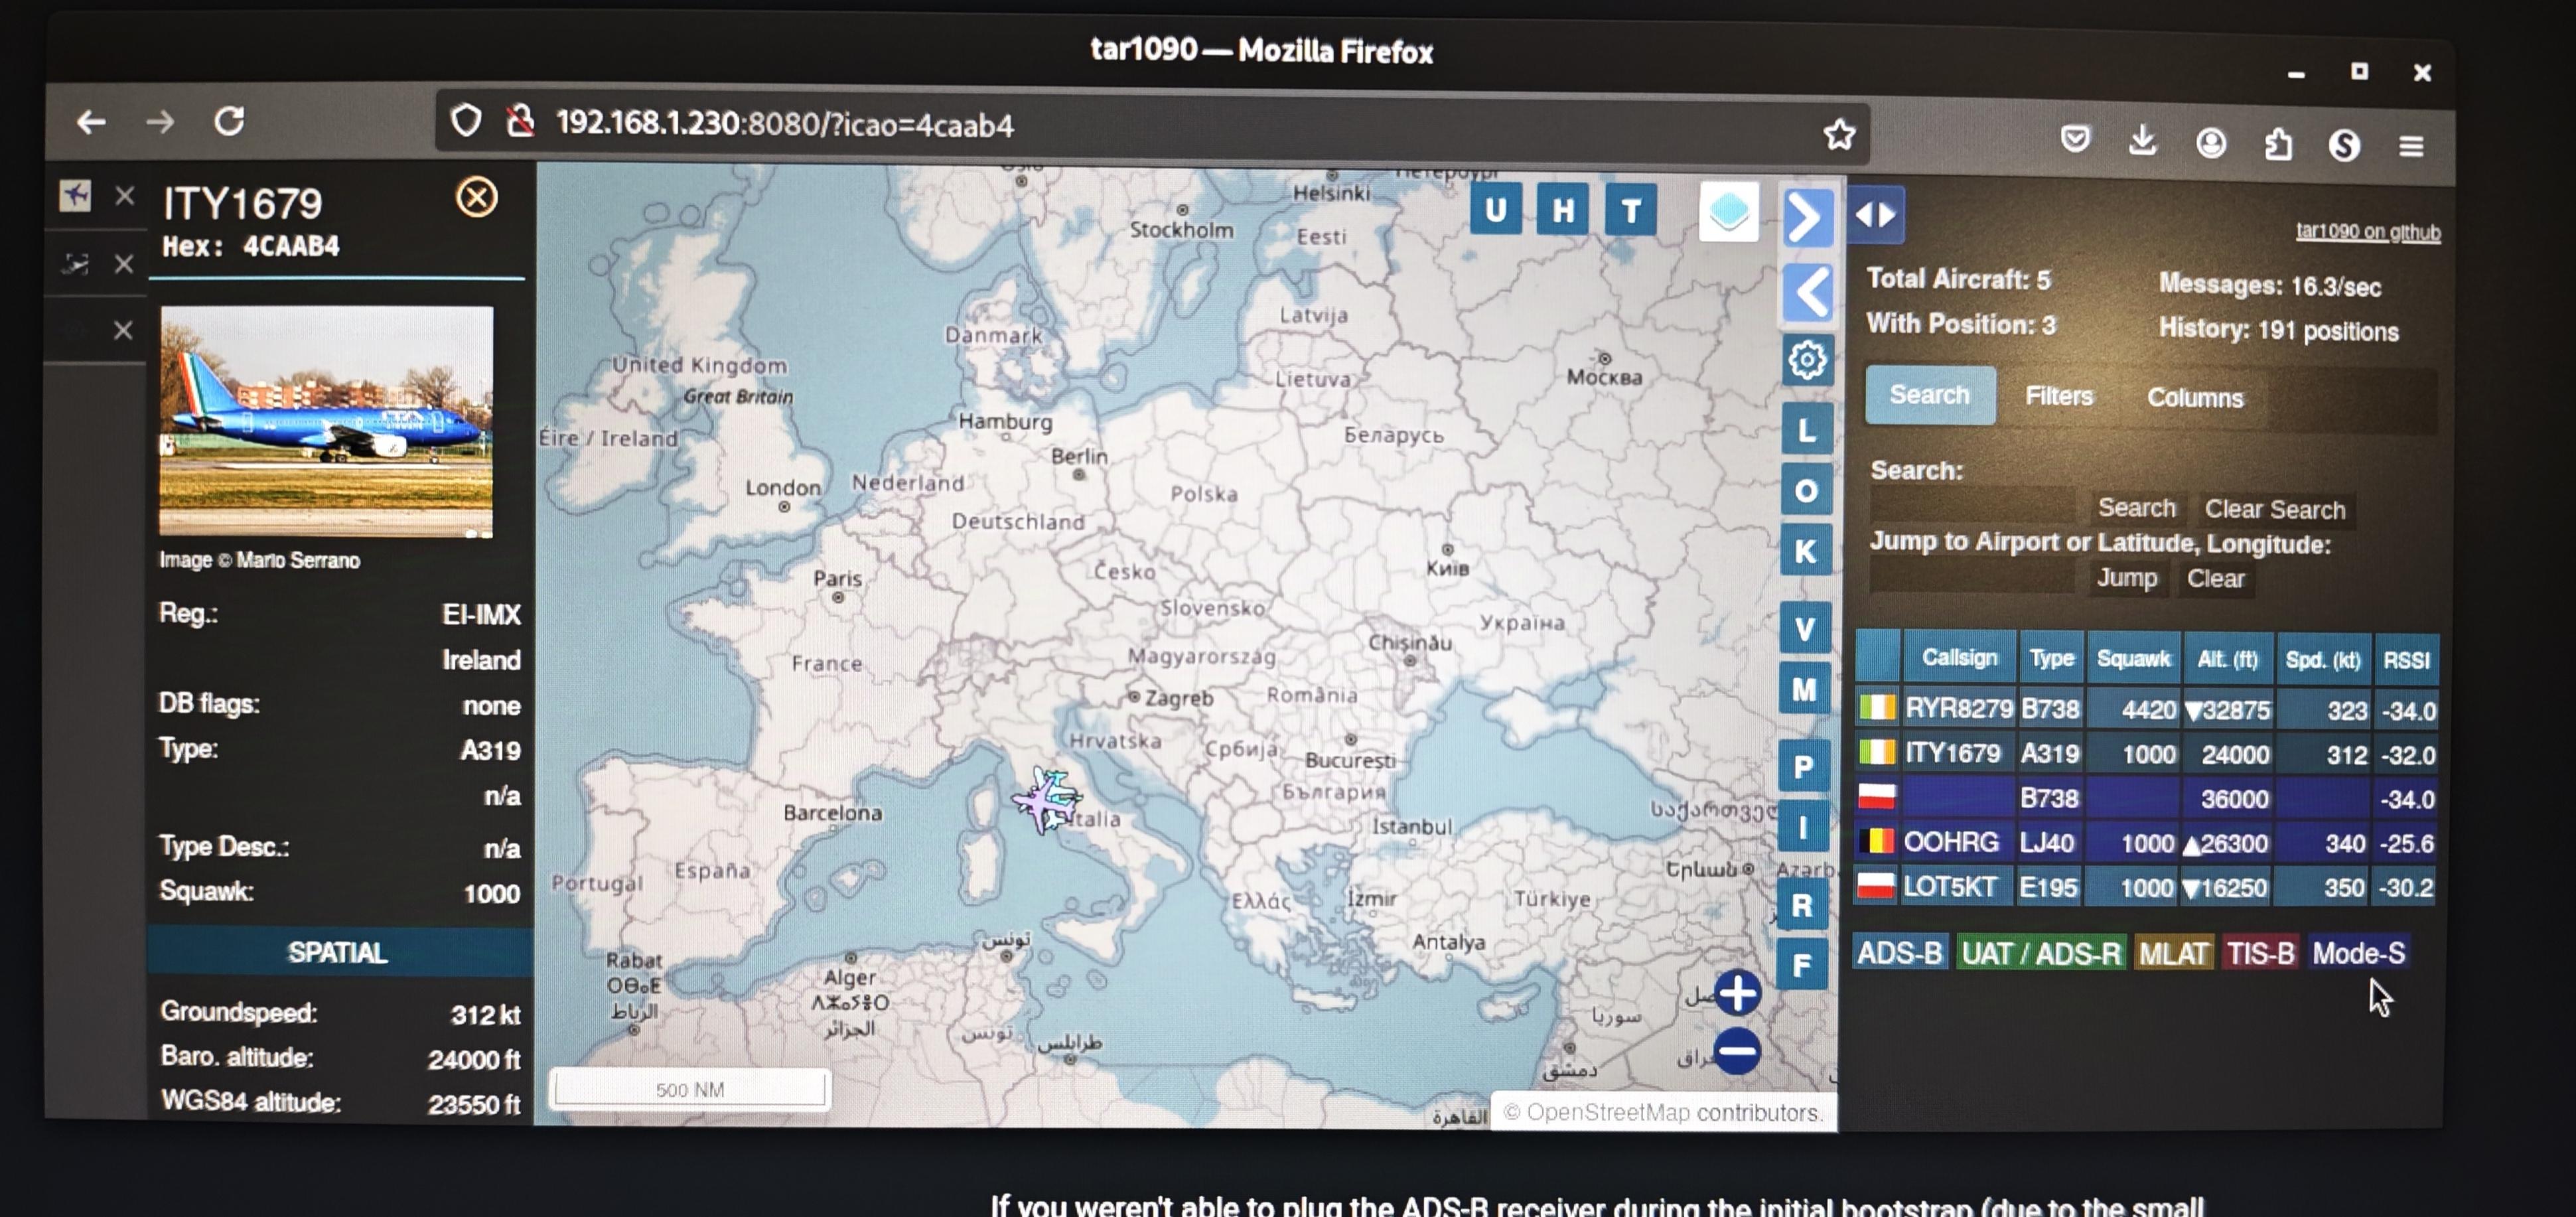This screenshot has height=1217, width=2576.
Task: Open the Pocket save icon
Action: [2075, 138]
